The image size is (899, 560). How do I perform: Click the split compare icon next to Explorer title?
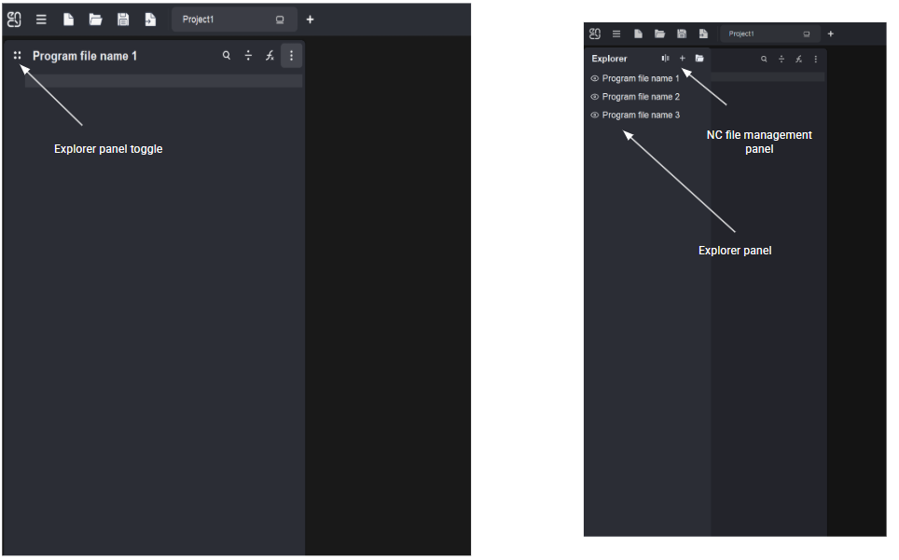[665, 59]
